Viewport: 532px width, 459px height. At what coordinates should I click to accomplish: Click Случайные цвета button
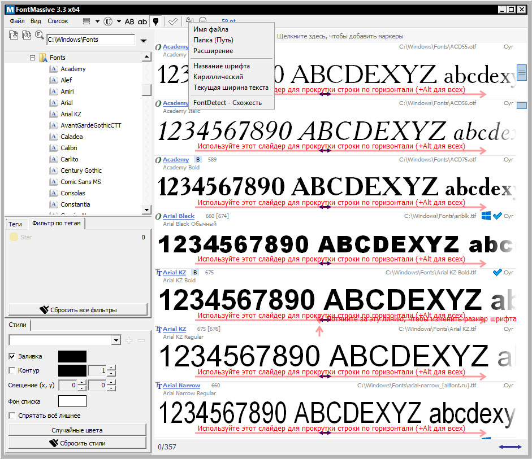pos(77,430)
